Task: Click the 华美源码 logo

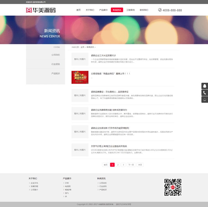Action: click(x=41, y=10)
